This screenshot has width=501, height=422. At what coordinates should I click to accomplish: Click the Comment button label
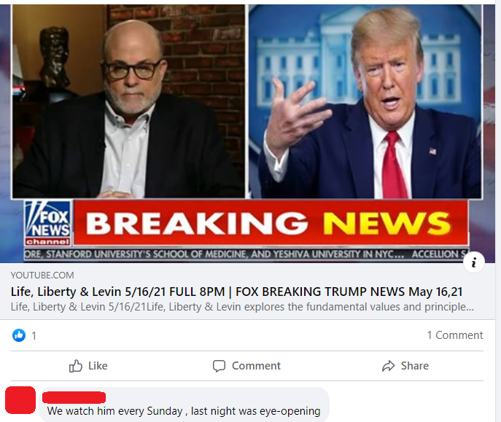click(256, 366)
